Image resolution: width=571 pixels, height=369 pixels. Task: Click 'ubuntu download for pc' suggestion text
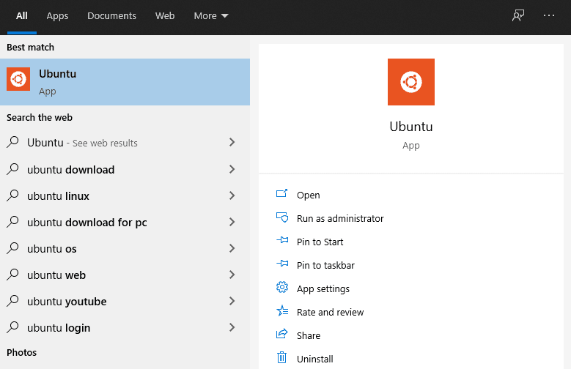point(87,223)
